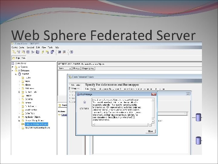Screen dimensions: 218x164
Task: Collapse the database node under All Databases
Action: [16, 74]
